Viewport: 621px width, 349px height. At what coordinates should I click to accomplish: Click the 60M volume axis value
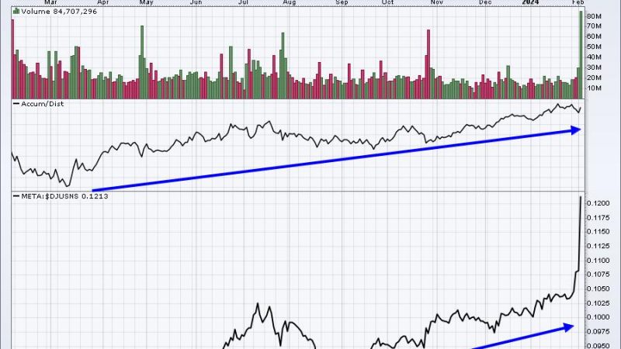(x=594, y=36)
